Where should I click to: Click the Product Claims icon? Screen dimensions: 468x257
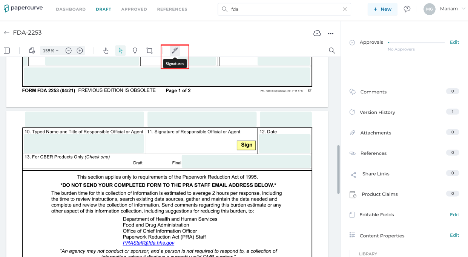tap(353, 194)
